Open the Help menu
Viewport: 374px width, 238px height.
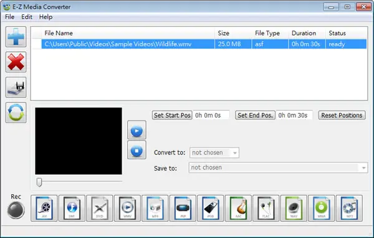(x=46, y=17)
